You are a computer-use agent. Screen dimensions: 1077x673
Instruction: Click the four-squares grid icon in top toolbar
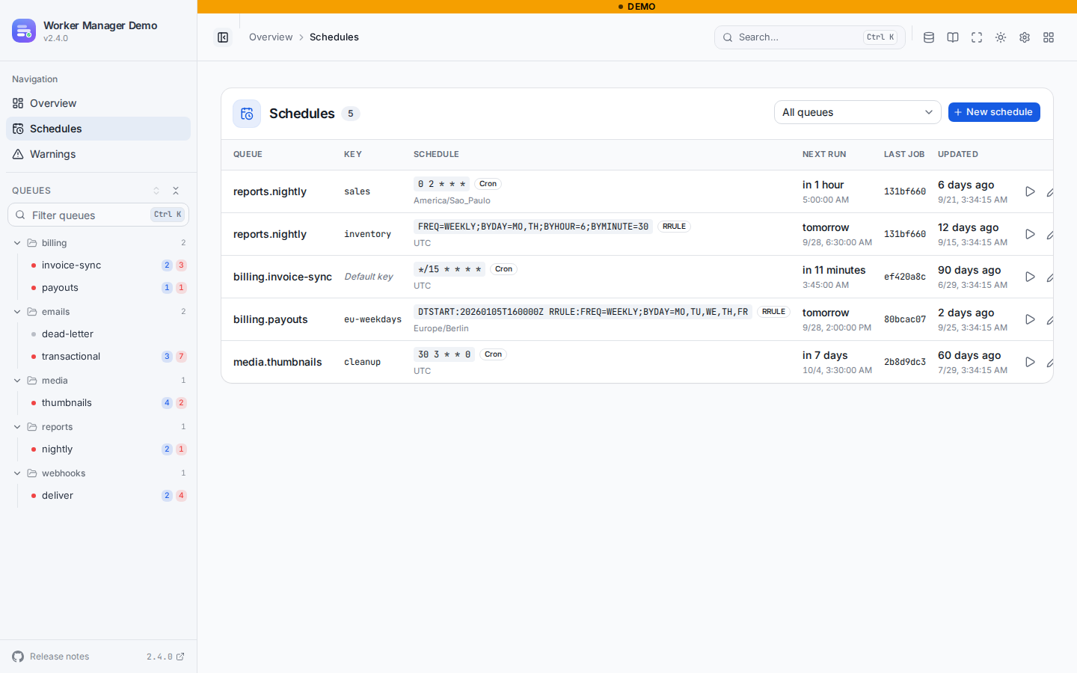(1049, 37)
